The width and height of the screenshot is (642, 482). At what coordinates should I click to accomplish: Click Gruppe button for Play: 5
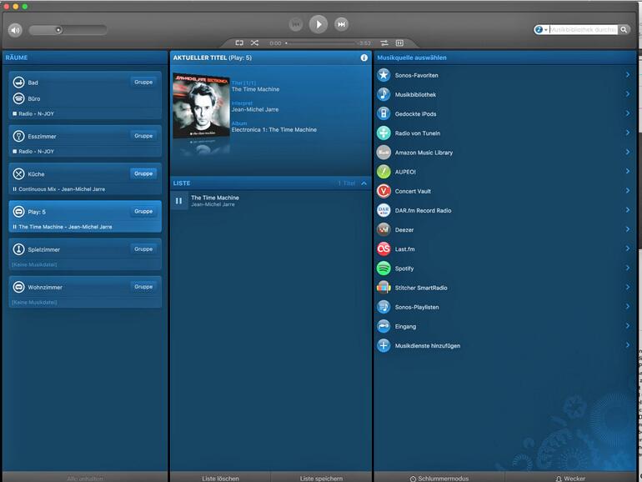click(x=143, y=211)
